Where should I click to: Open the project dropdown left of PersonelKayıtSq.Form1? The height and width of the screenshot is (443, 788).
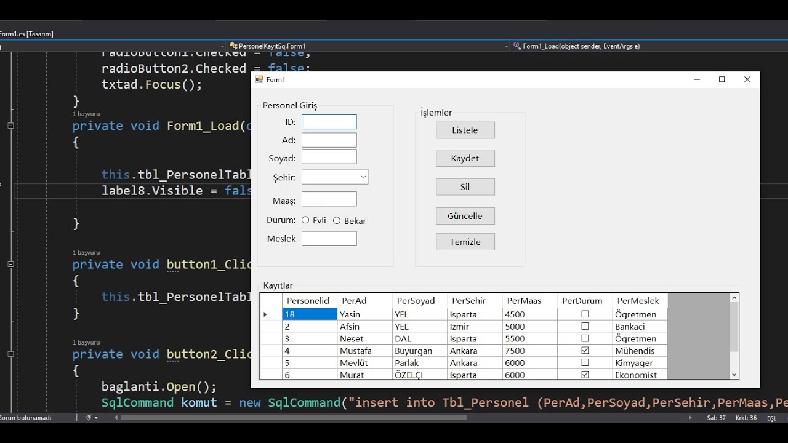coord(223,46)
